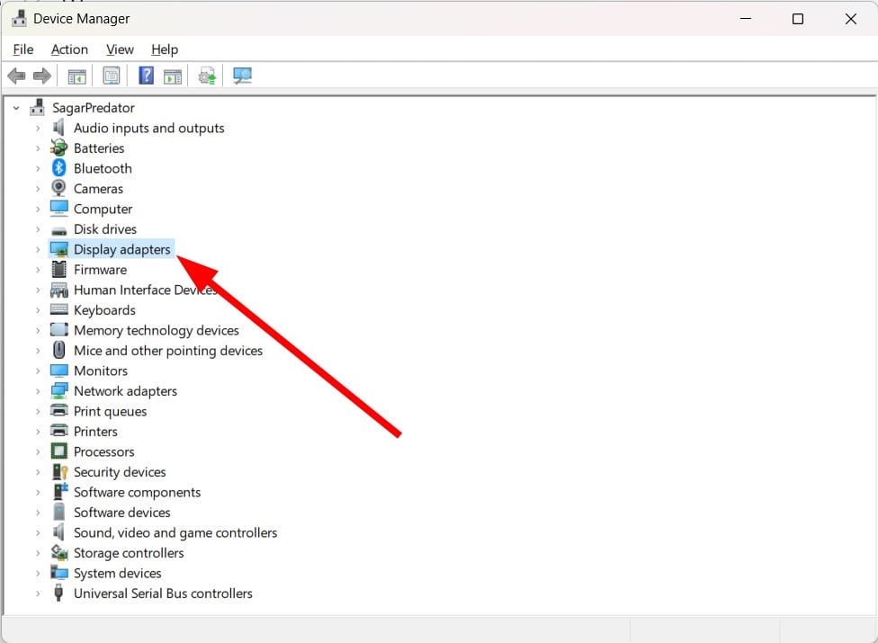878x643 pixels.
Task: Click the Network adapters icon
Action: pyautogui.click(x=58, y=390)
